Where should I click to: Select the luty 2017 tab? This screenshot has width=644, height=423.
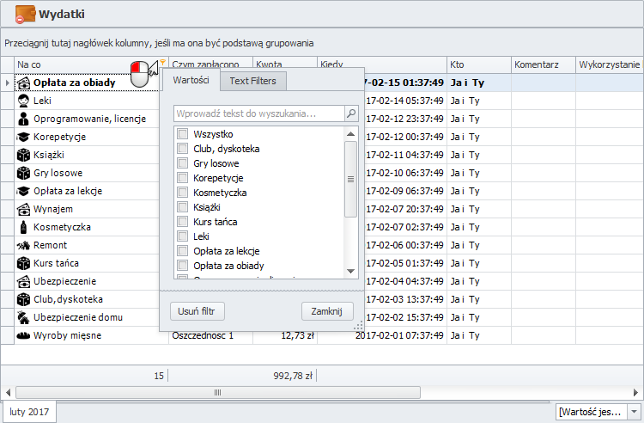[29, 412]
